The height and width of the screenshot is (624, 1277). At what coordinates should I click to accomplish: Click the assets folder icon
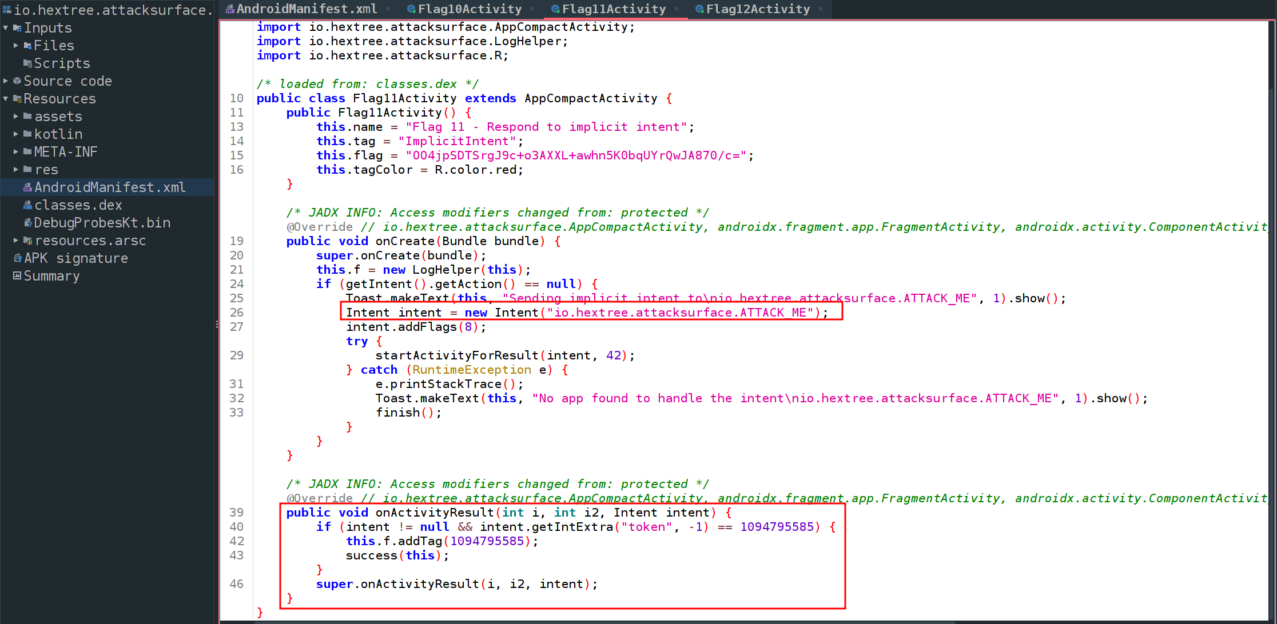coord(27,116)
